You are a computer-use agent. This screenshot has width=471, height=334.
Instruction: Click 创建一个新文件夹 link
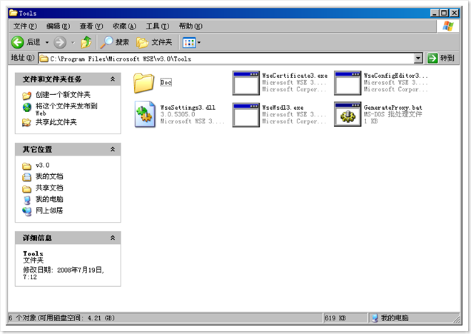(63, 95)
